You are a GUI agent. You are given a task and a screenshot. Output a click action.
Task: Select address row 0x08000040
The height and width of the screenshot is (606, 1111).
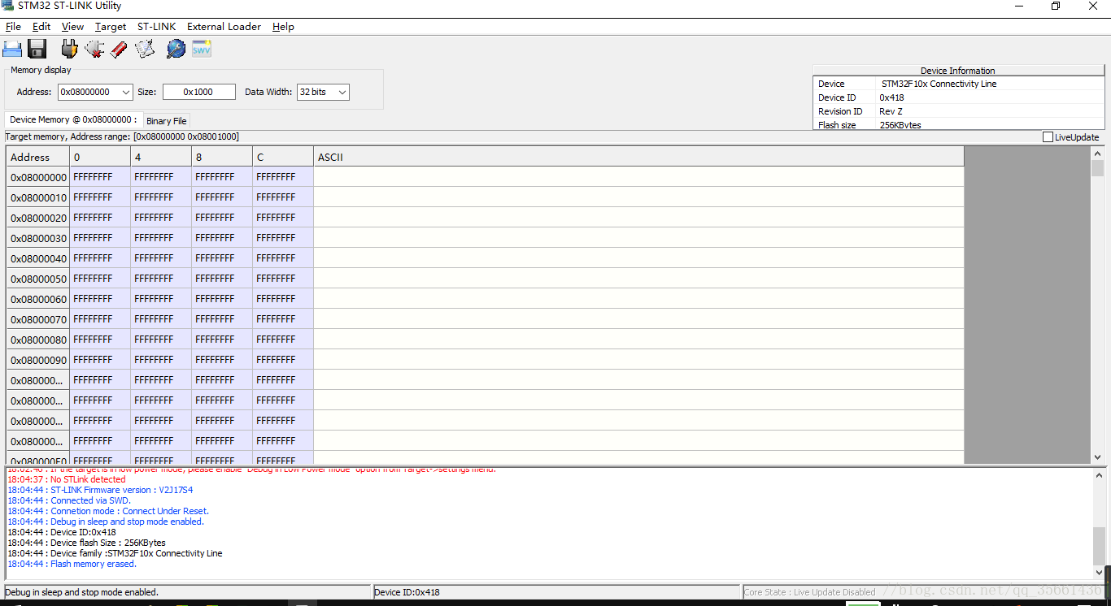[x=38, y=258]
